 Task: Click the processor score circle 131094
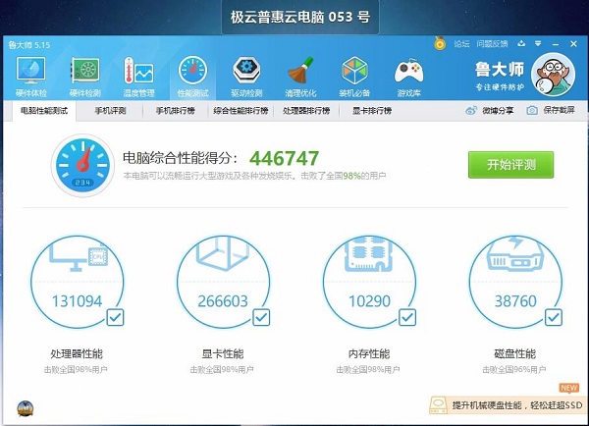pyautogui.click(x=77, y=282)
